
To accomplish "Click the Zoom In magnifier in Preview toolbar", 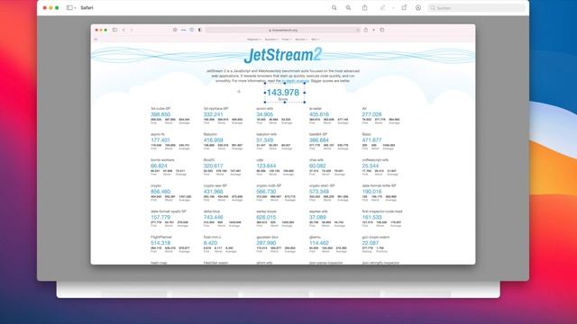I will point(348,8).
